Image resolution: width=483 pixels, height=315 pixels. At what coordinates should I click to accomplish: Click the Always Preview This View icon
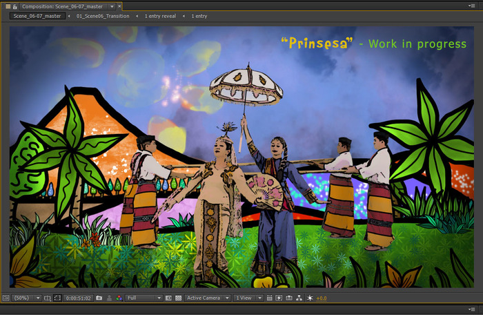[x=6, y=298]
